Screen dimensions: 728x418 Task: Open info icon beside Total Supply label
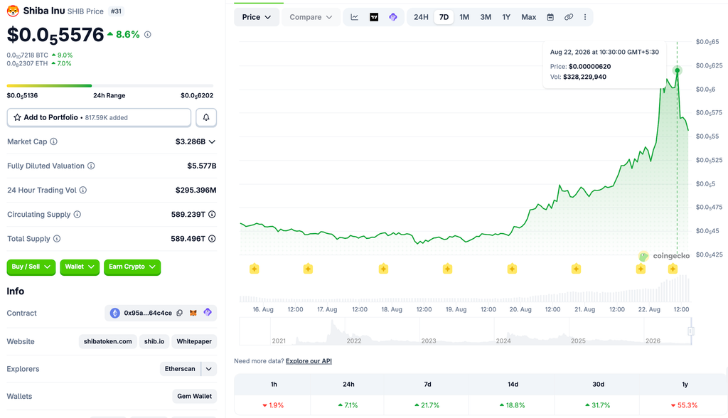pos(57,238)
